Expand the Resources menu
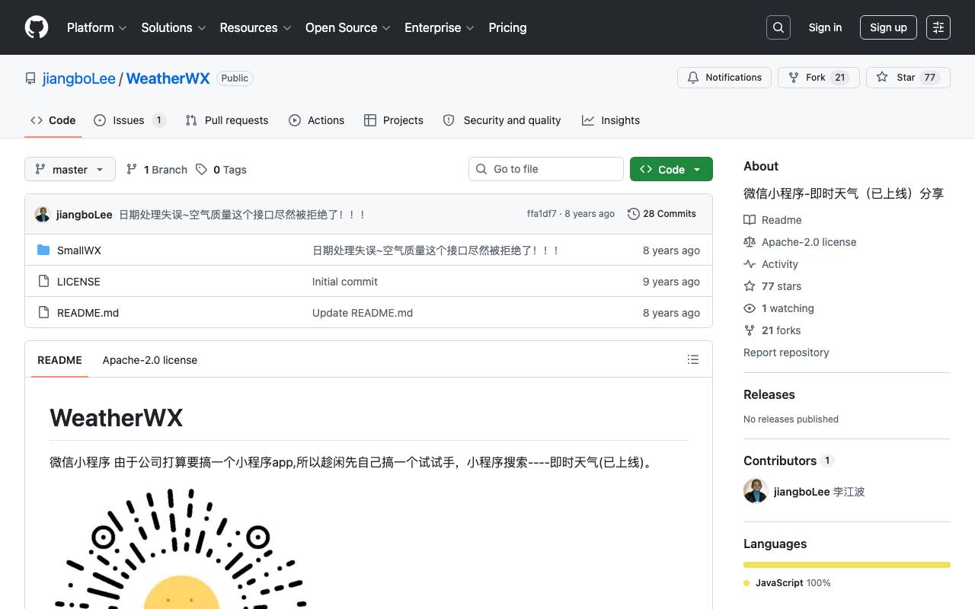975x609 pixels. tap(255, 27)
